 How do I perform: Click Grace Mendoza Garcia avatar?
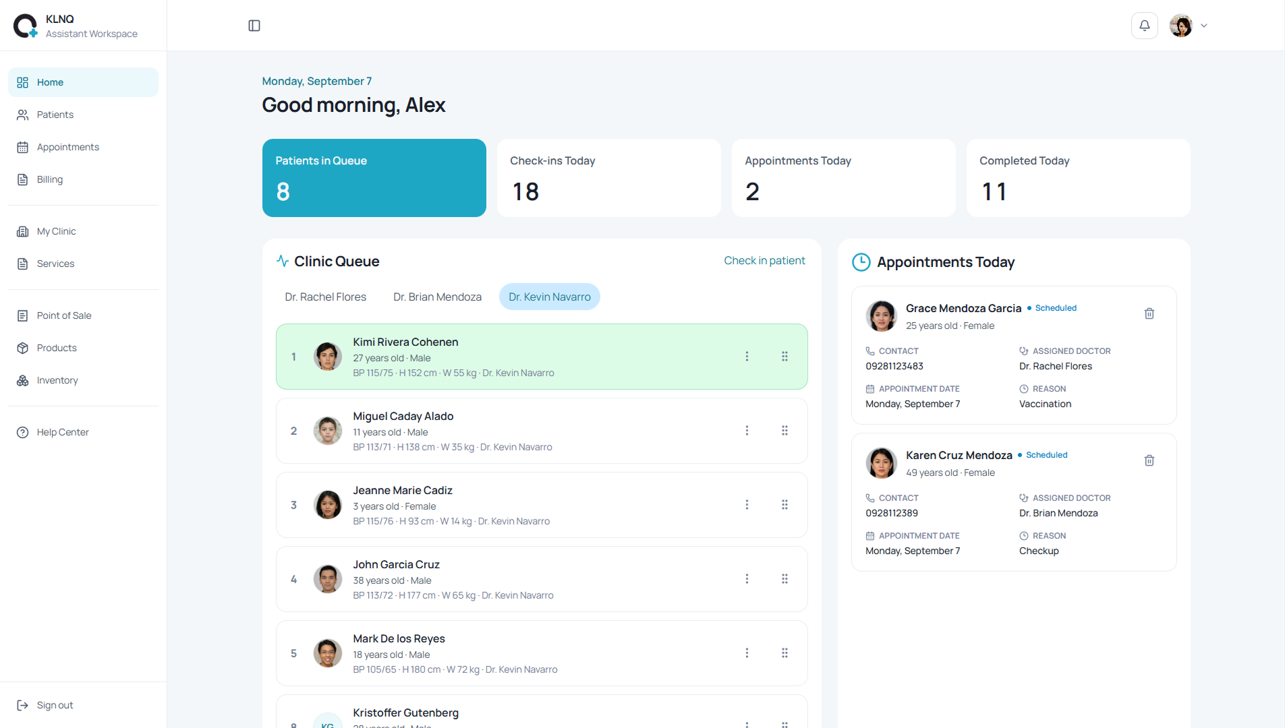881,316
